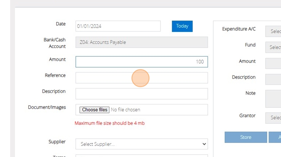
Task: Open the Fund dropdown
Action: [273, 47]
